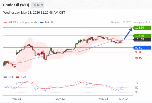152x103 pixels.
Task: Select the 104.55 green resistance label
Action: click(142, 28)
